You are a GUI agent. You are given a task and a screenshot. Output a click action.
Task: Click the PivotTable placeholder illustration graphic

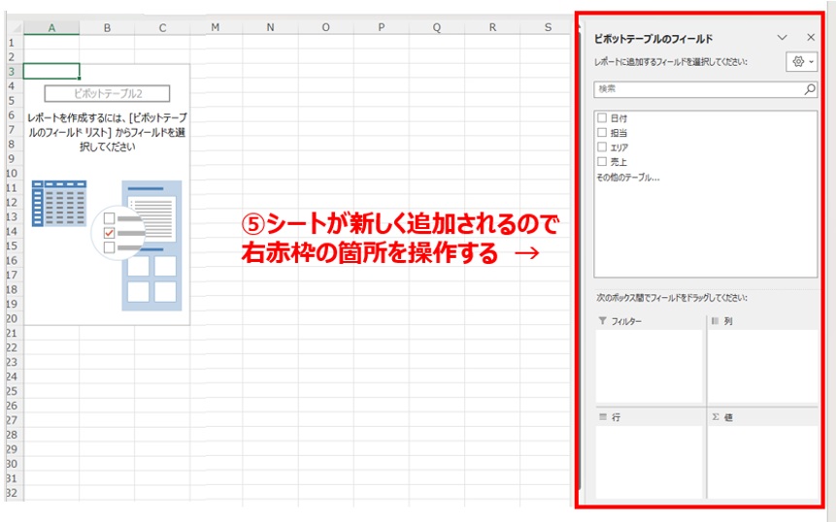coord(107,245)
